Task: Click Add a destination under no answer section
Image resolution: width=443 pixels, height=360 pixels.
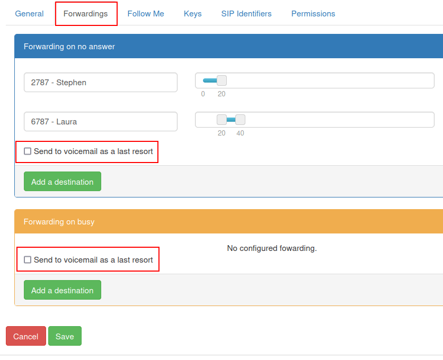Action: click(x=62, y=181)
